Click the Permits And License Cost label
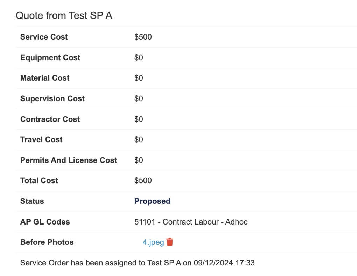Image resolution: width=357 pixels, height=276 pixels. coord(69,160)
